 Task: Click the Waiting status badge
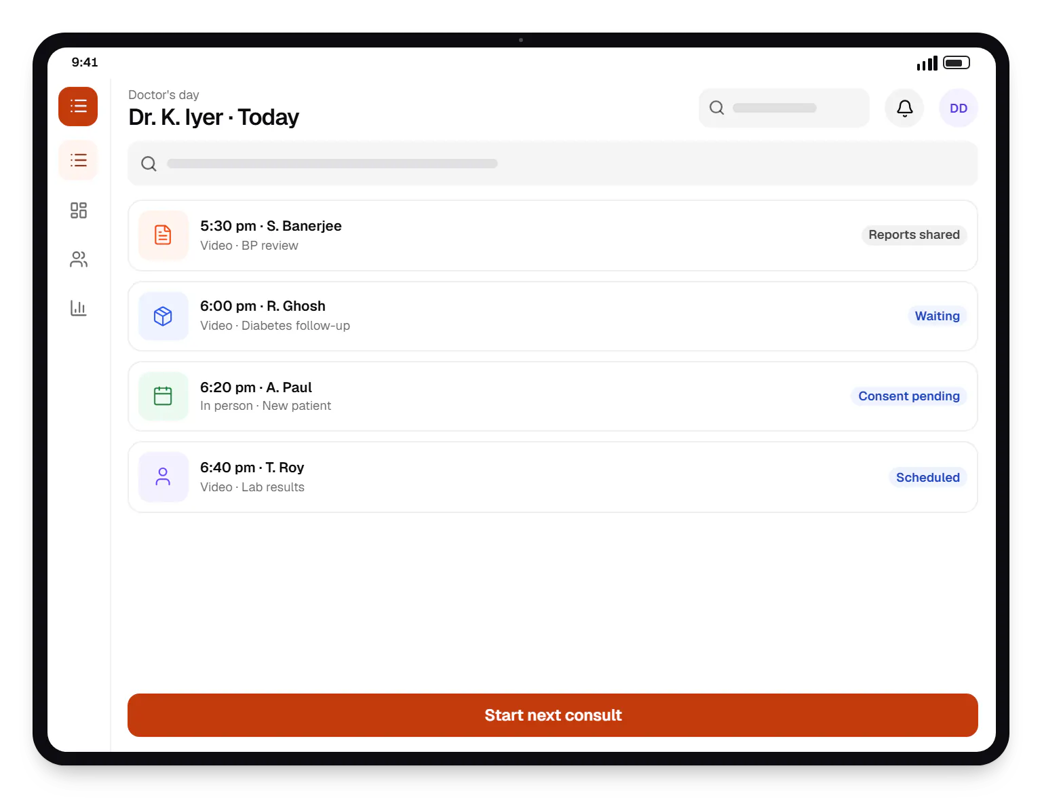tap(937, 316)
